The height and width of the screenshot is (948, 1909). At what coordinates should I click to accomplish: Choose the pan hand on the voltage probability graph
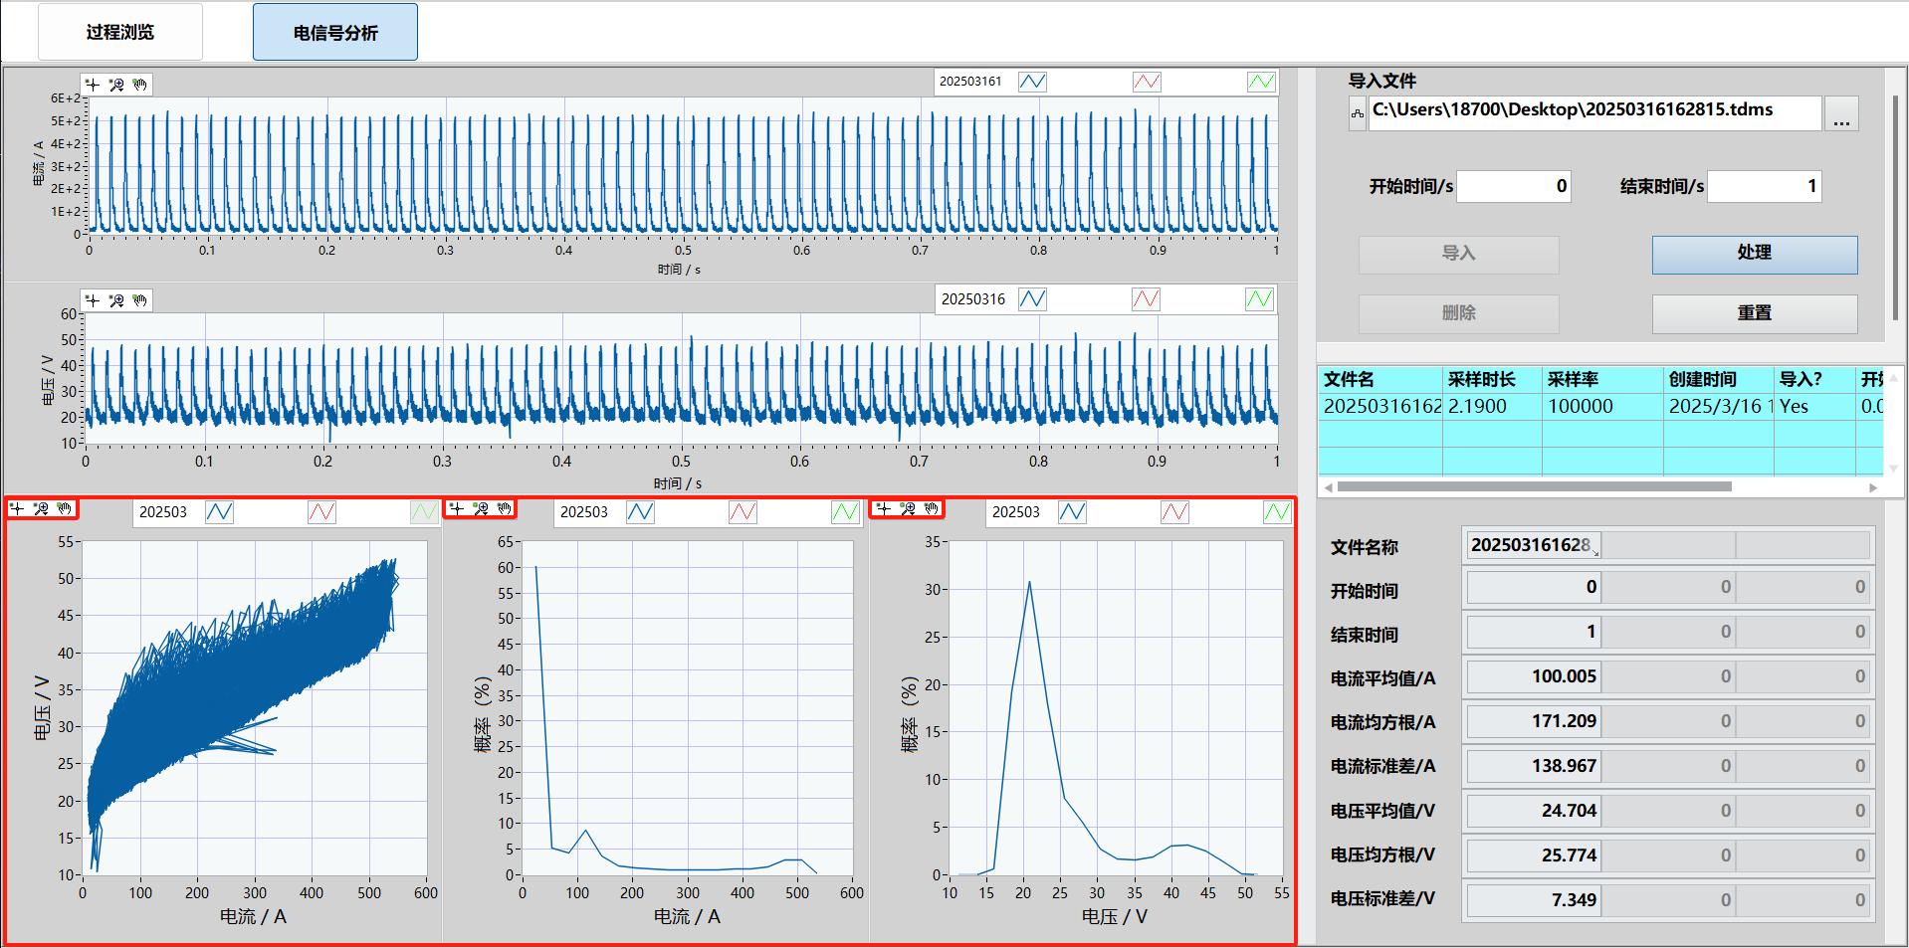pos(932,508)
